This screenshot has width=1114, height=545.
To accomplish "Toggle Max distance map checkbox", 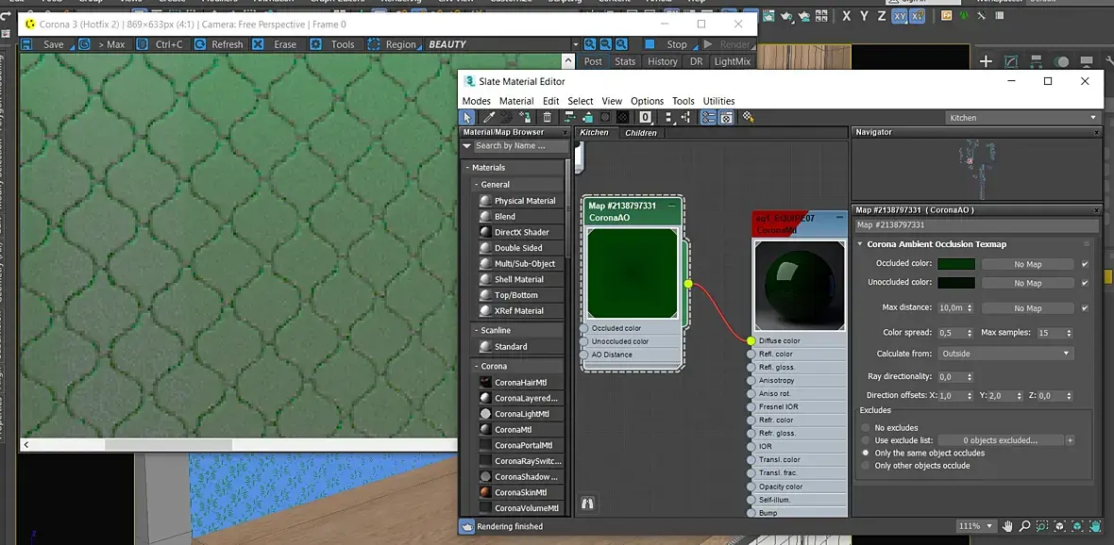I will point(1084,308).
